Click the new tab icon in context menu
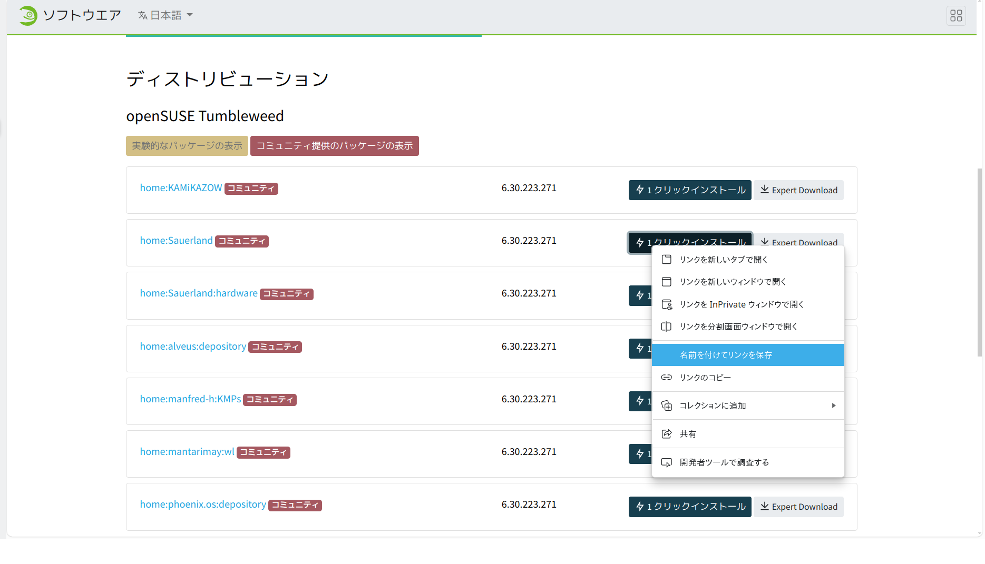 coord(667,260)
